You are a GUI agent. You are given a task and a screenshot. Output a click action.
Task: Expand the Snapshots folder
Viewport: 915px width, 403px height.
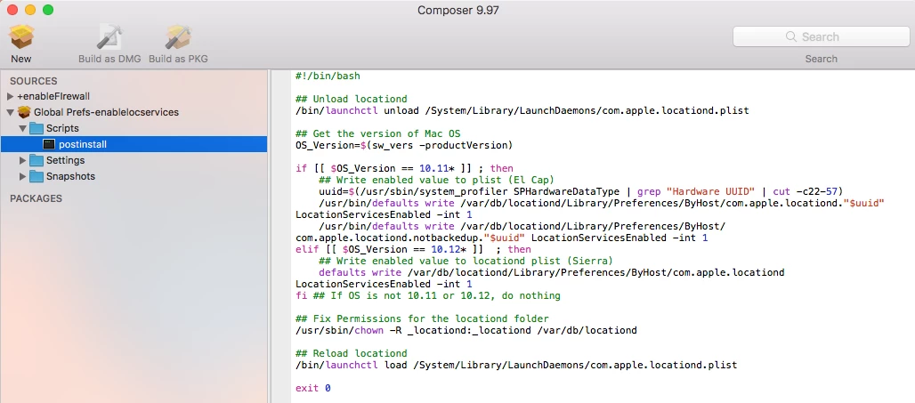click(x=23, y=176)
